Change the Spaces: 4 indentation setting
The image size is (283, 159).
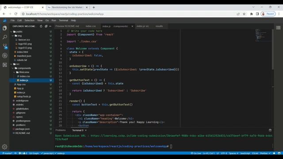233,153
